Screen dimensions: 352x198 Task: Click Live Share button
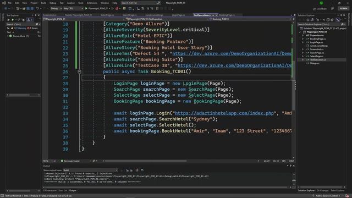(320, 9)
